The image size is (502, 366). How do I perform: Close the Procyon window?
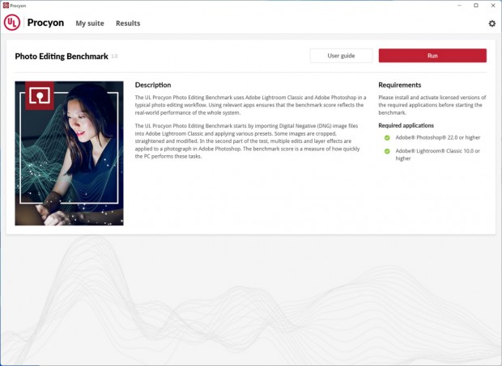[x=493, y=6]
